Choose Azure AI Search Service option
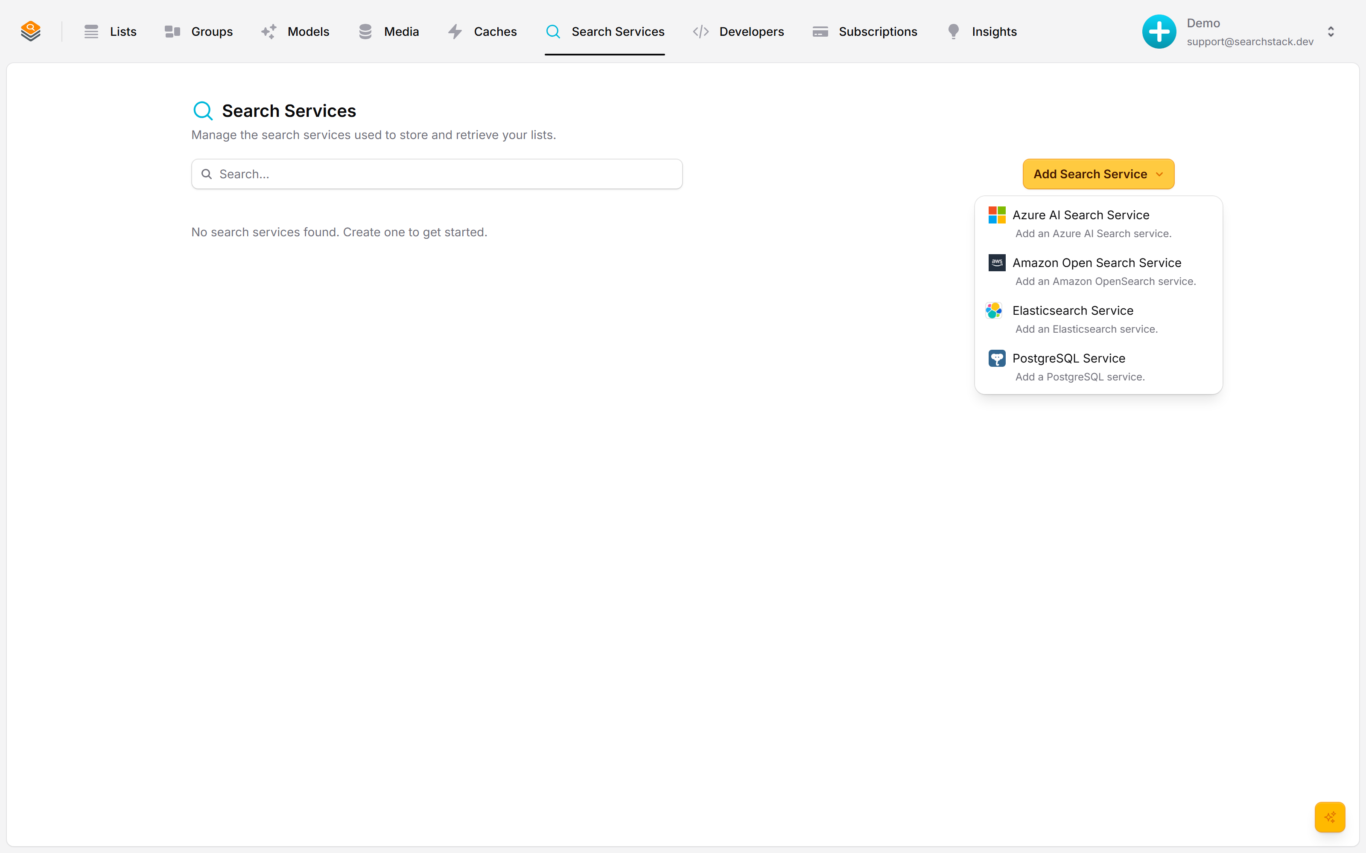The width and height of the screenshot is (1366, 853). (1098, 223)
